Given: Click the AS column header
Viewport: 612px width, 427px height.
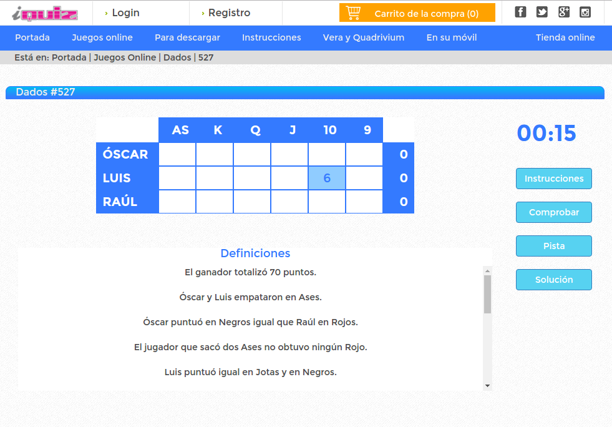Looking at the screenshot, I should 180,130.
